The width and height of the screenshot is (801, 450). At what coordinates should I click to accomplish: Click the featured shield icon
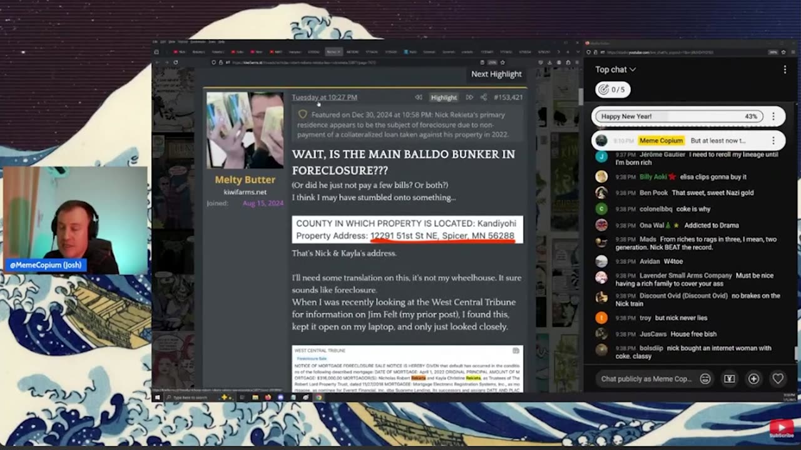tap(302, 115)
